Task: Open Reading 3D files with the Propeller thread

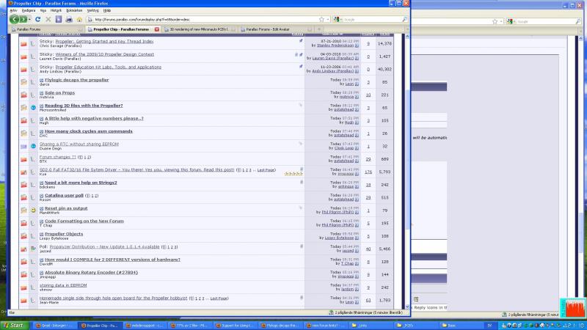Action: point(84,106)
